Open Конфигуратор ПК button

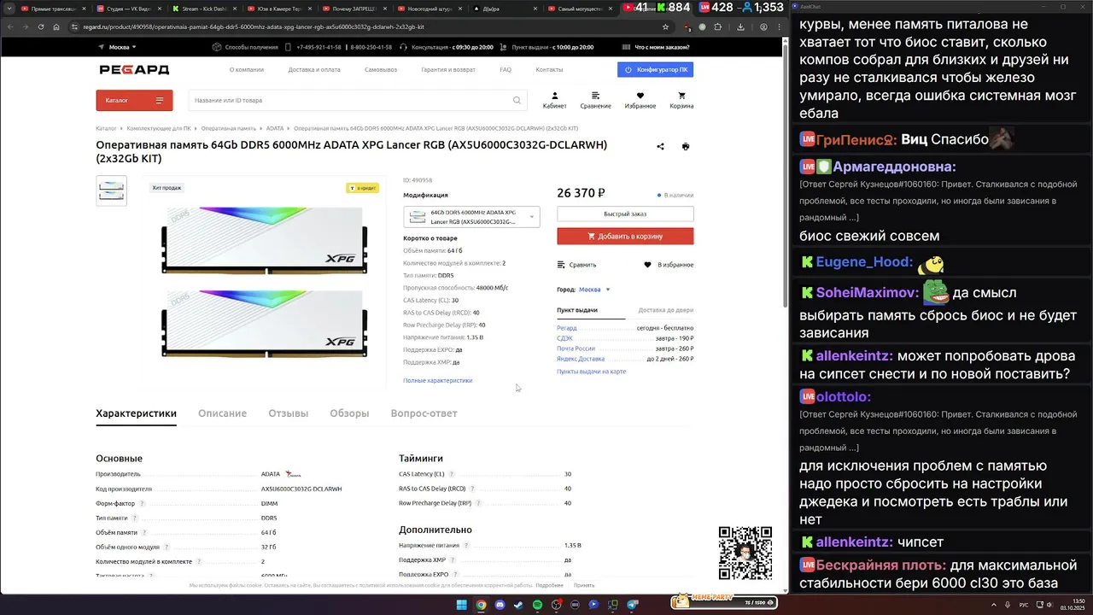click(x=655, y=69)
